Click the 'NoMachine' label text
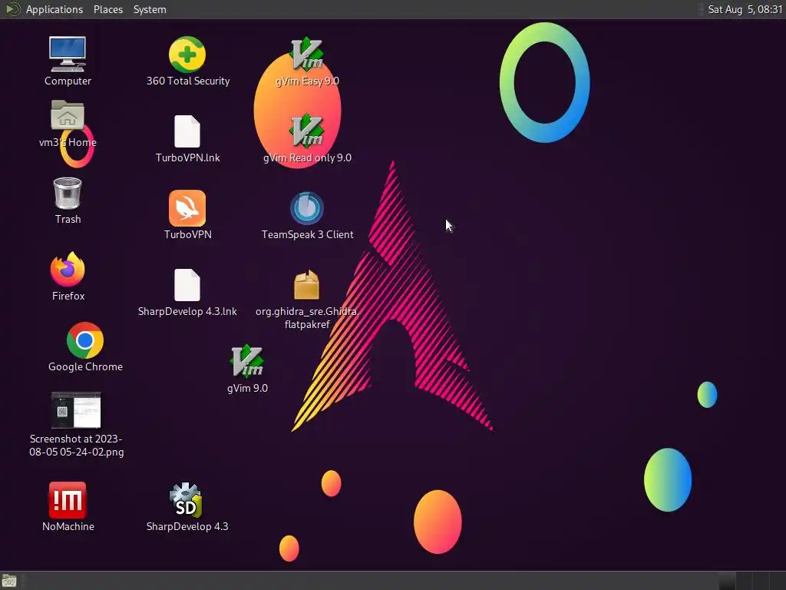The height and width of the screenshot is (590, 786). coord(68,526)
